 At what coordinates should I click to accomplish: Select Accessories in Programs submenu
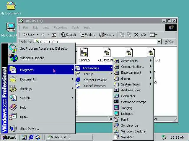click(94, 68)
